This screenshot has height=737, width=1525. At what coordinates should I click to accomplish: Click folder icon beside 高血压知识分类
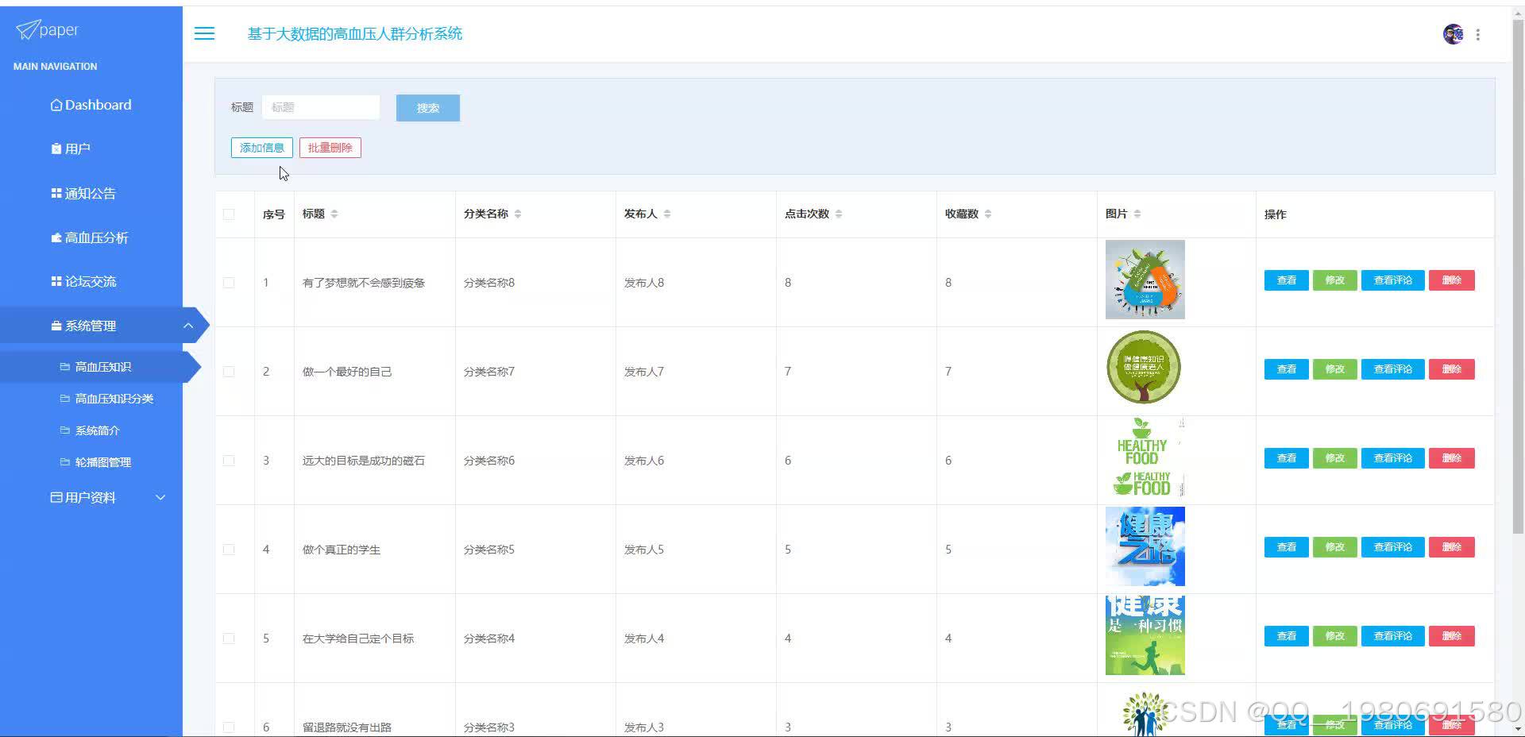[x=65, y=399]
